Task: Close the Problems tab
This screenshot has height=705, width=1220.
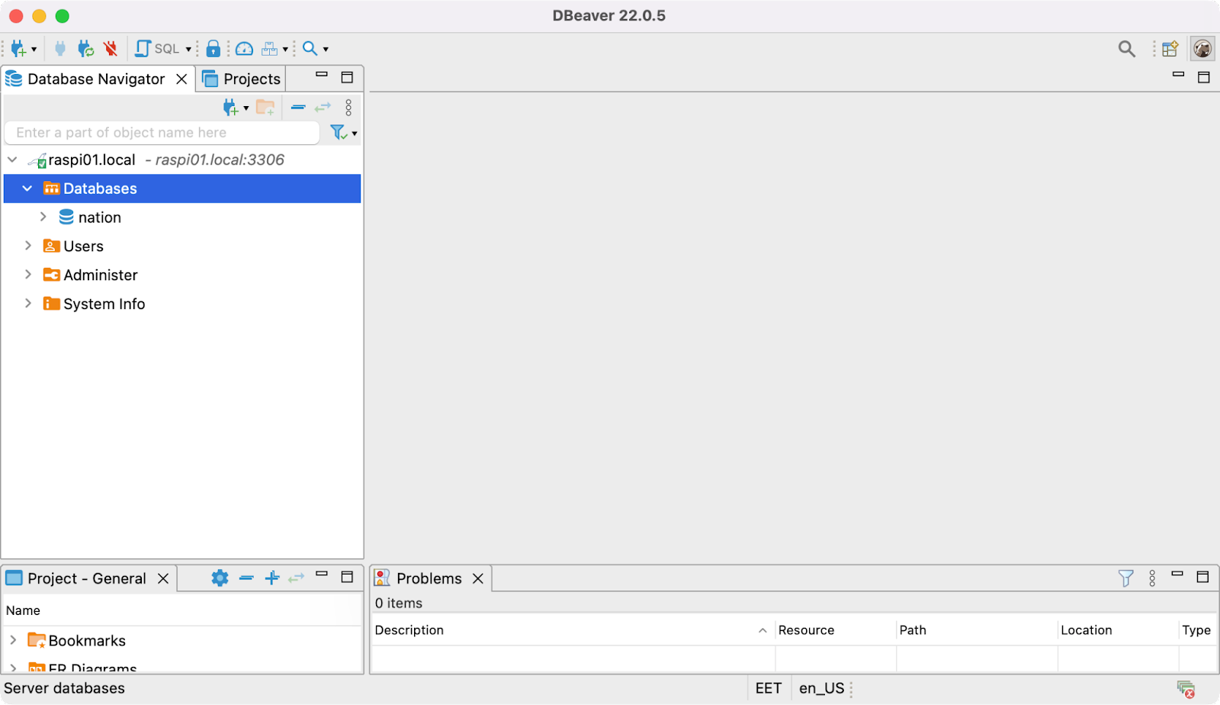Action: 478,578
